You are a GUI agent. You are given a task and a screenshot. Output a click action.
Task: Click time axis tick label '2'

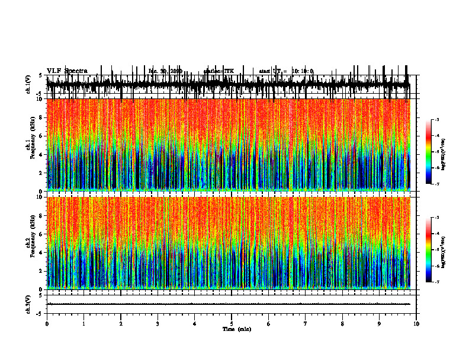coord(121,324)
